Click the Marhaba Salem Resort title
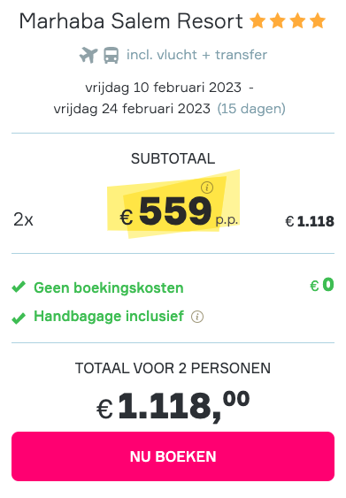The height and width of the screenshot is (498, 346). point(131,21)
